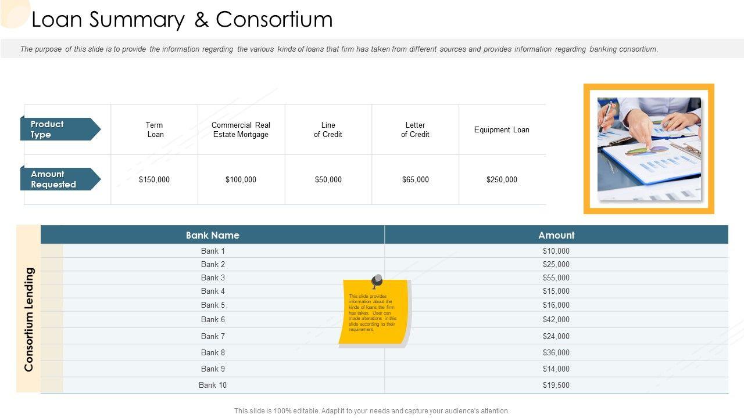Click the pushpin icon on the sticky note

point(377,281)
